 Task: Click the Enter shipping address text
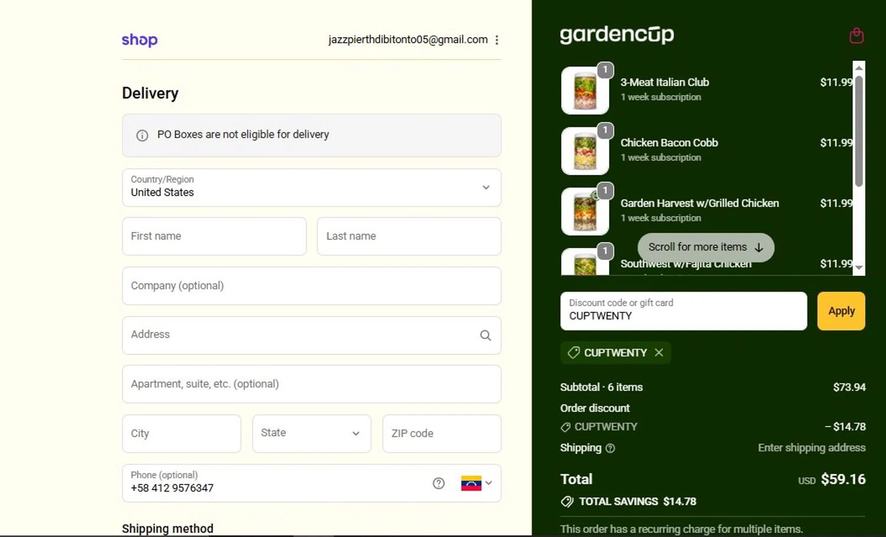[x=812, y=448]
